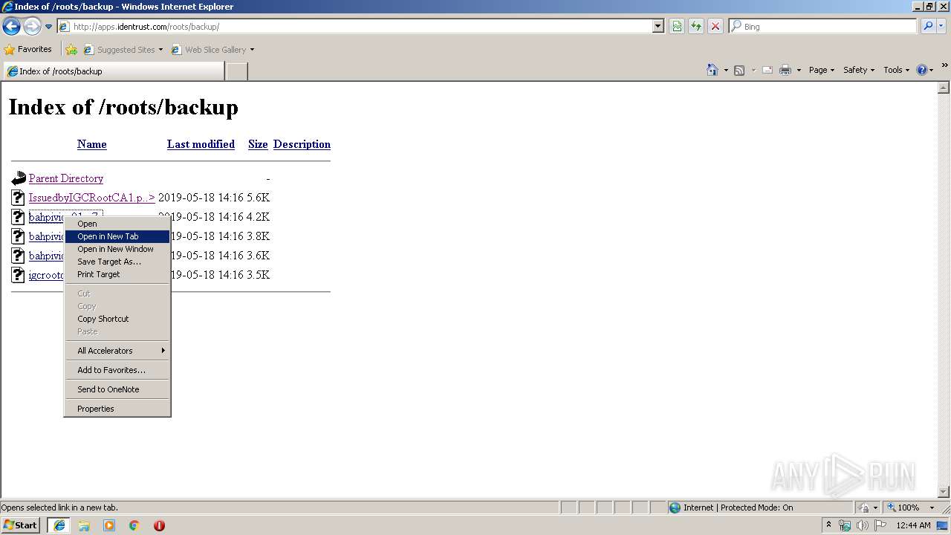Open the Favorites star button

click(28, 50)
